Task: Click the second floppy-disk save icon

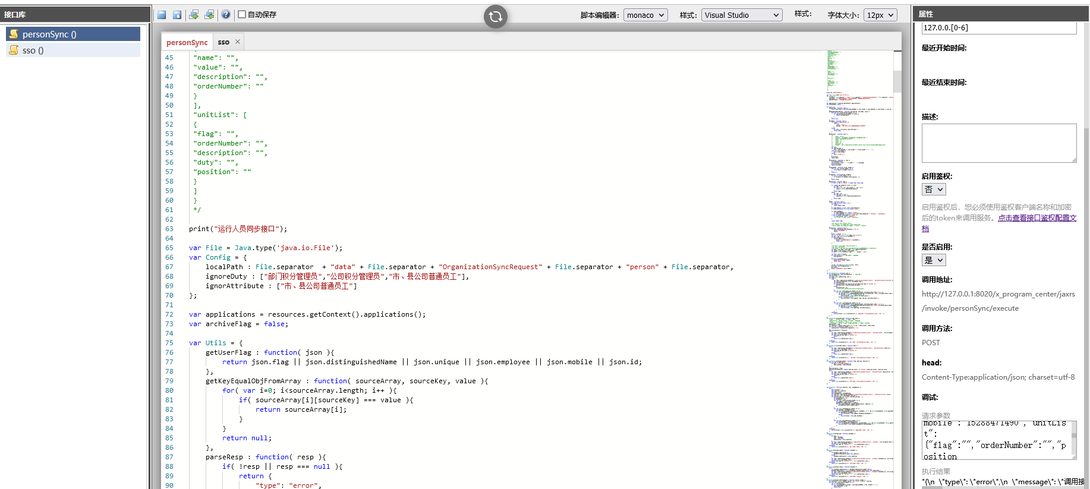Action: [177, 15]
